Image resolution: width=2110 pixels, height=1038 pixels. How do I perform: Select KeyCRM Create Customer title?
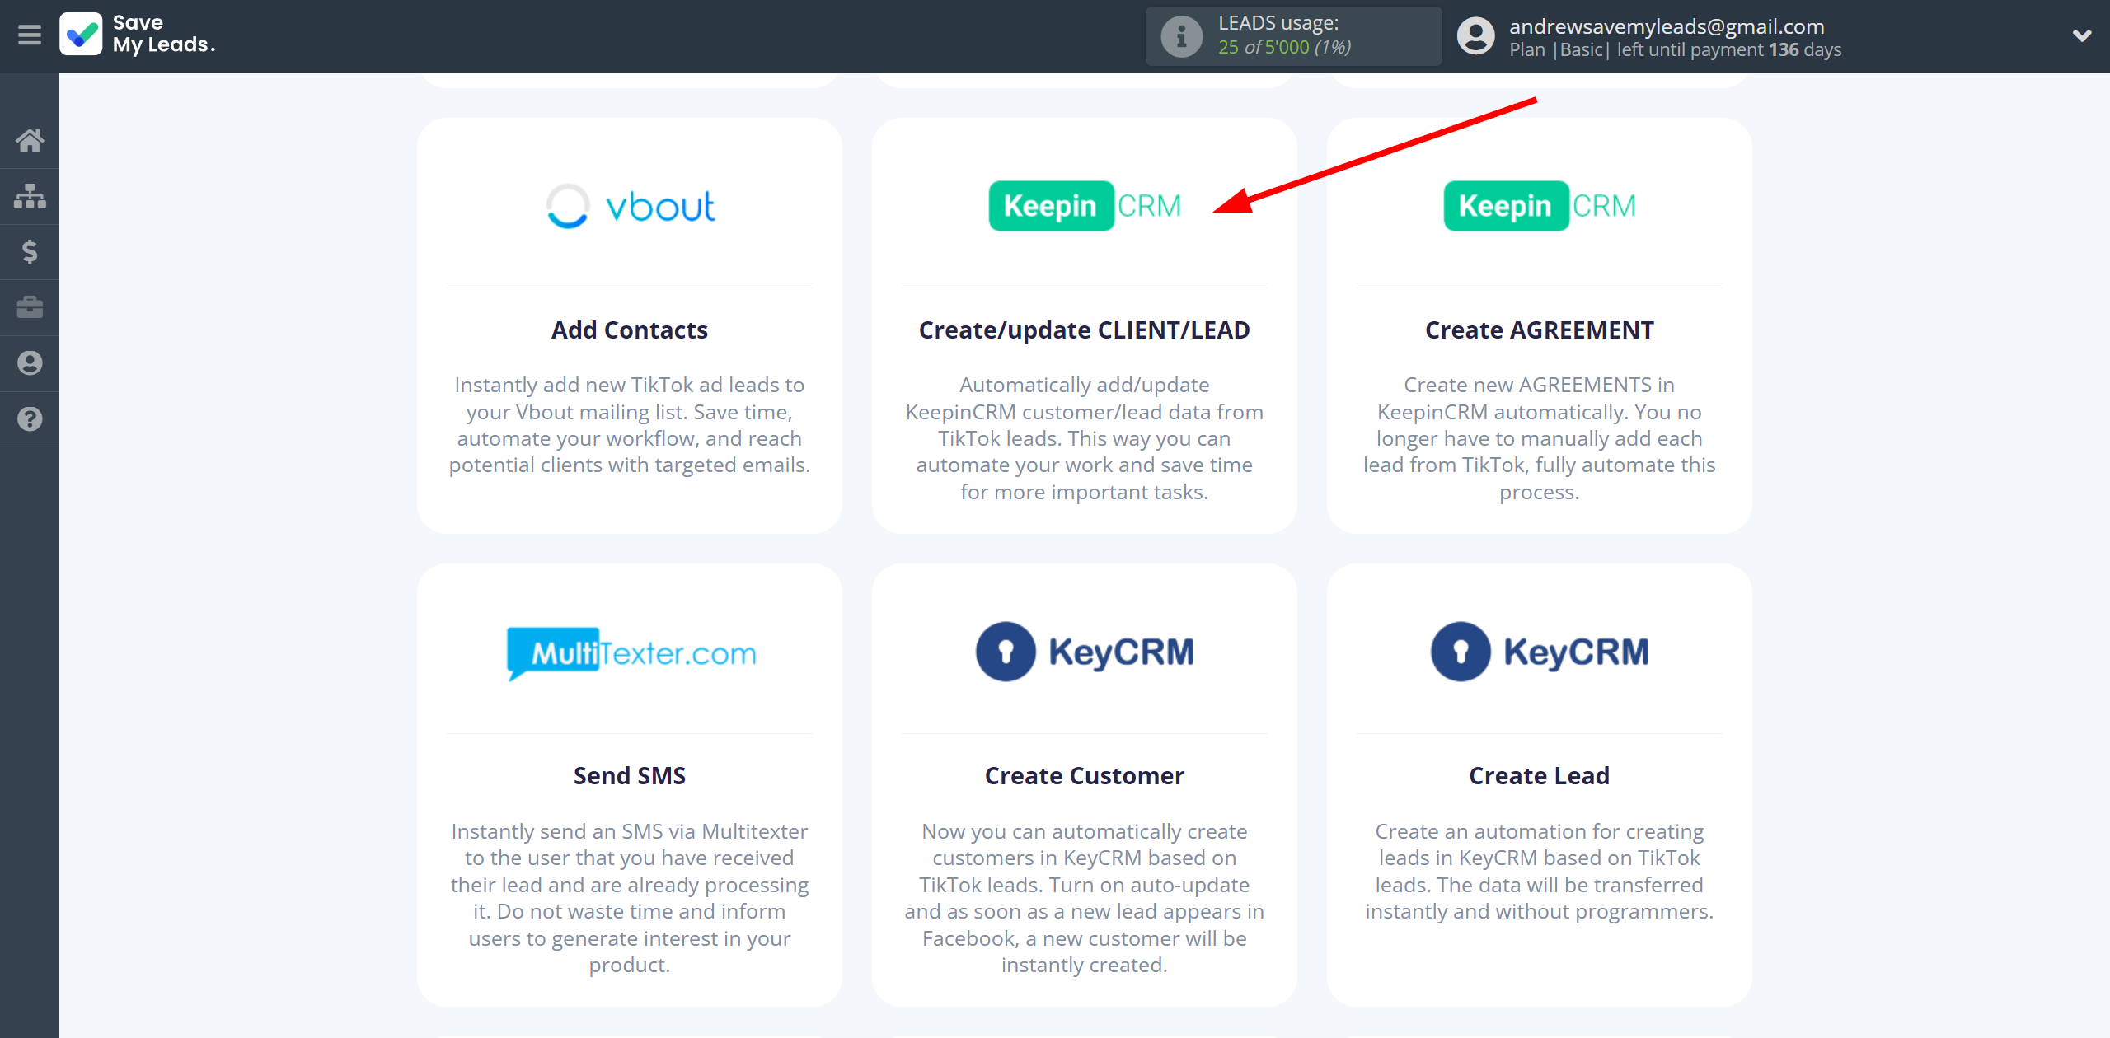point(1084,776)
